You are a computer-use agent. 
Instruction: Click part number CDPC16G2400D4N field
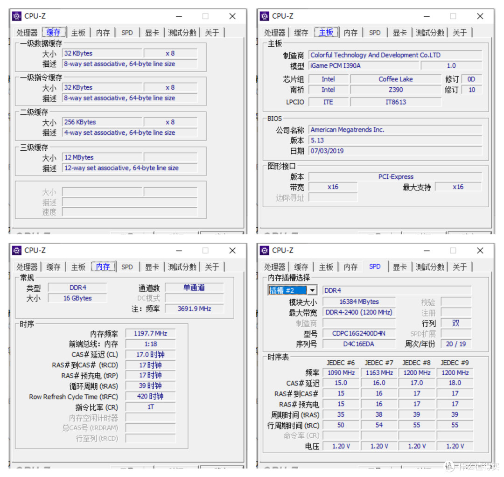359,334
